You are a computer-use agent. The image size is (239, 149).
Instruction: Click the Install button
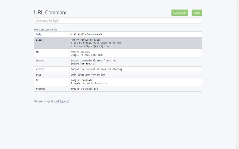[x=197, y=13]
